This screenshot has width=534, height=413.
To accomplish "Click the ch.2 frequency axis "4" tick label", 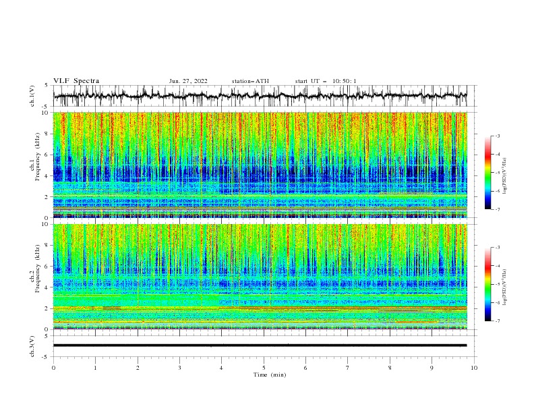I will pos(47,287).
